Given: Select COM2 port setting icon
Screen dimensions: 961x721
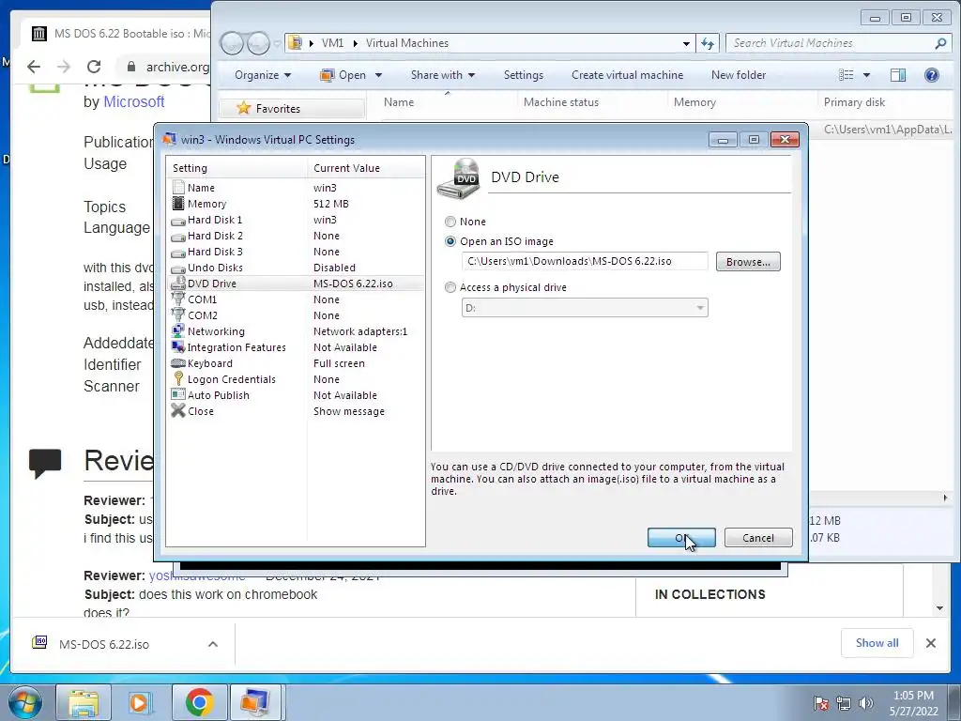Looking at the screenshot, I should pos(178,315).
